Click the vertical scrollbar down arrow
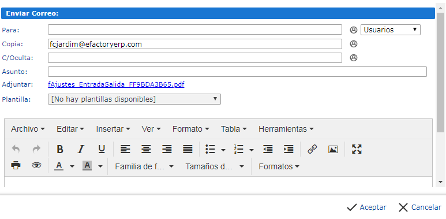Viewport: 446px width, 219px height. tap(440, 182)
